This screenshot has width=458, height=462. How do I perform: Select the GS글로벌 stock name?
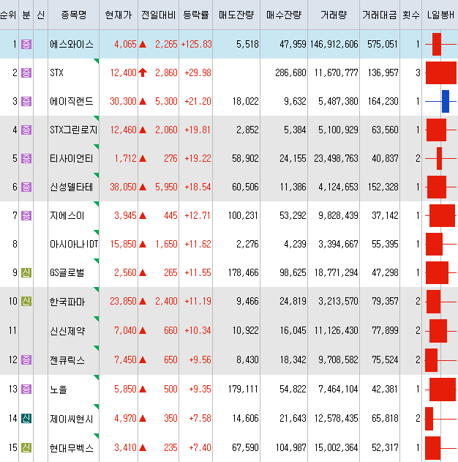pyautogui.click(x=67, y=273)
